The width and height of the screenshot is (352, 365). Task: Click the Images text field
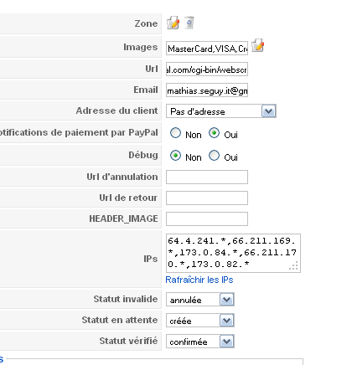207,49
